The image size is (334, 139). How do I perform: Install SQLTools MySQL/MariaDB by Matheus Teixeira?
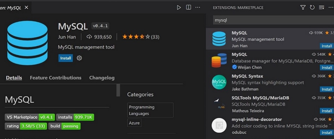point(327,111)
